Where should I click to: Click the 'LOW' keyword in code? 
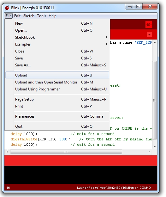[x=63, y=139]
